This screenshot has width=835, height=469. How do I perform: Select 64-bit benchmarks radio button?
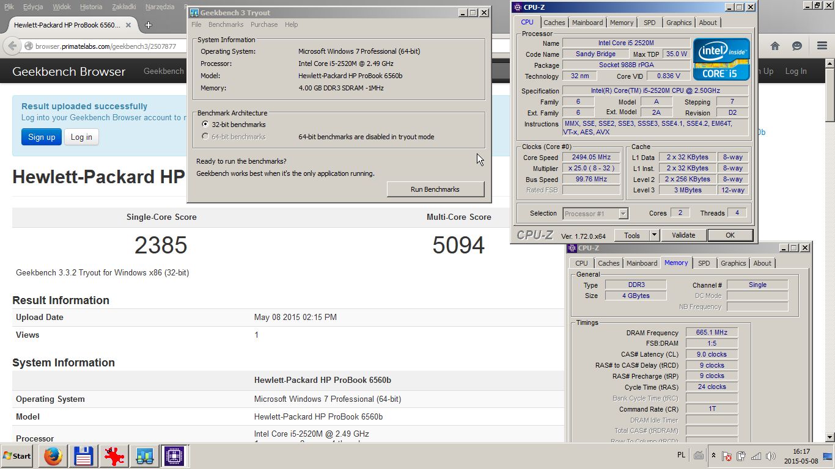pyautogui.click(x=205, y=137)
